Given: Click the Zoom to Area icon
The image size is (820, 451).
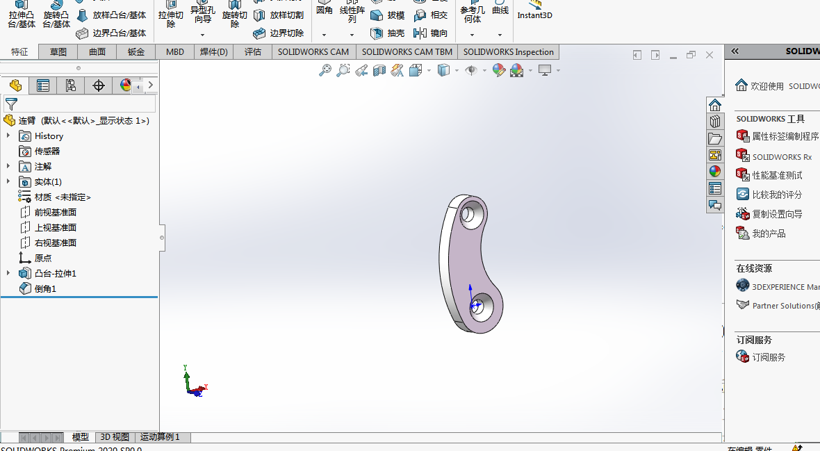Looking at the screenshot, I should [343, 70].
